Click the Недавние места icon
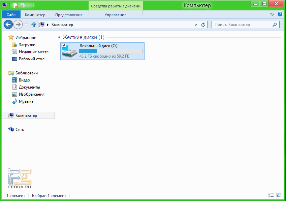 (x=14, y=52)
